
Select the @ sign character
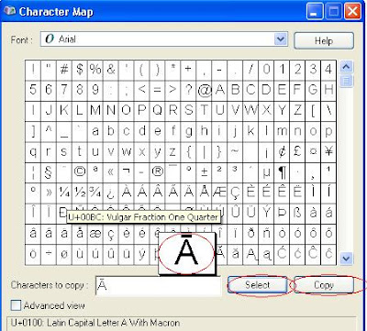[204, 91]
